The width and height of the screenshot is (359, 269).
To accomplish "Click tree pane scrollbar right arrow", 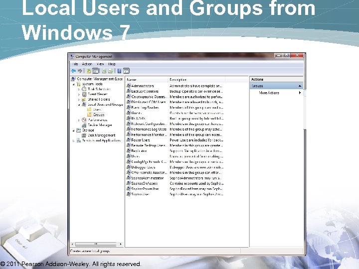I will click(121, 244).
